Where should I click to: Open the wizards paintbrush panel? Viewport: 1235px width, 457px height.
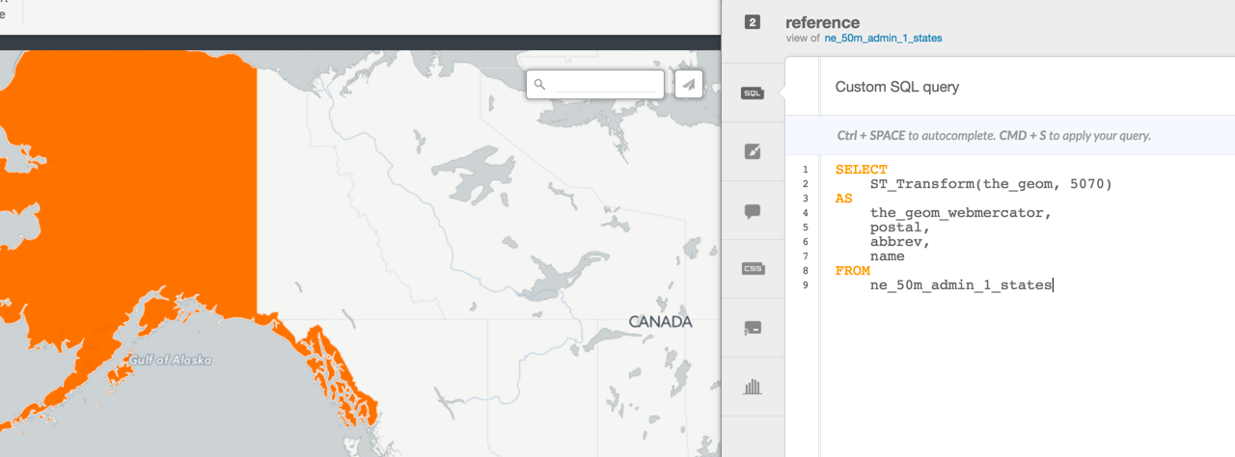point(753,151)
